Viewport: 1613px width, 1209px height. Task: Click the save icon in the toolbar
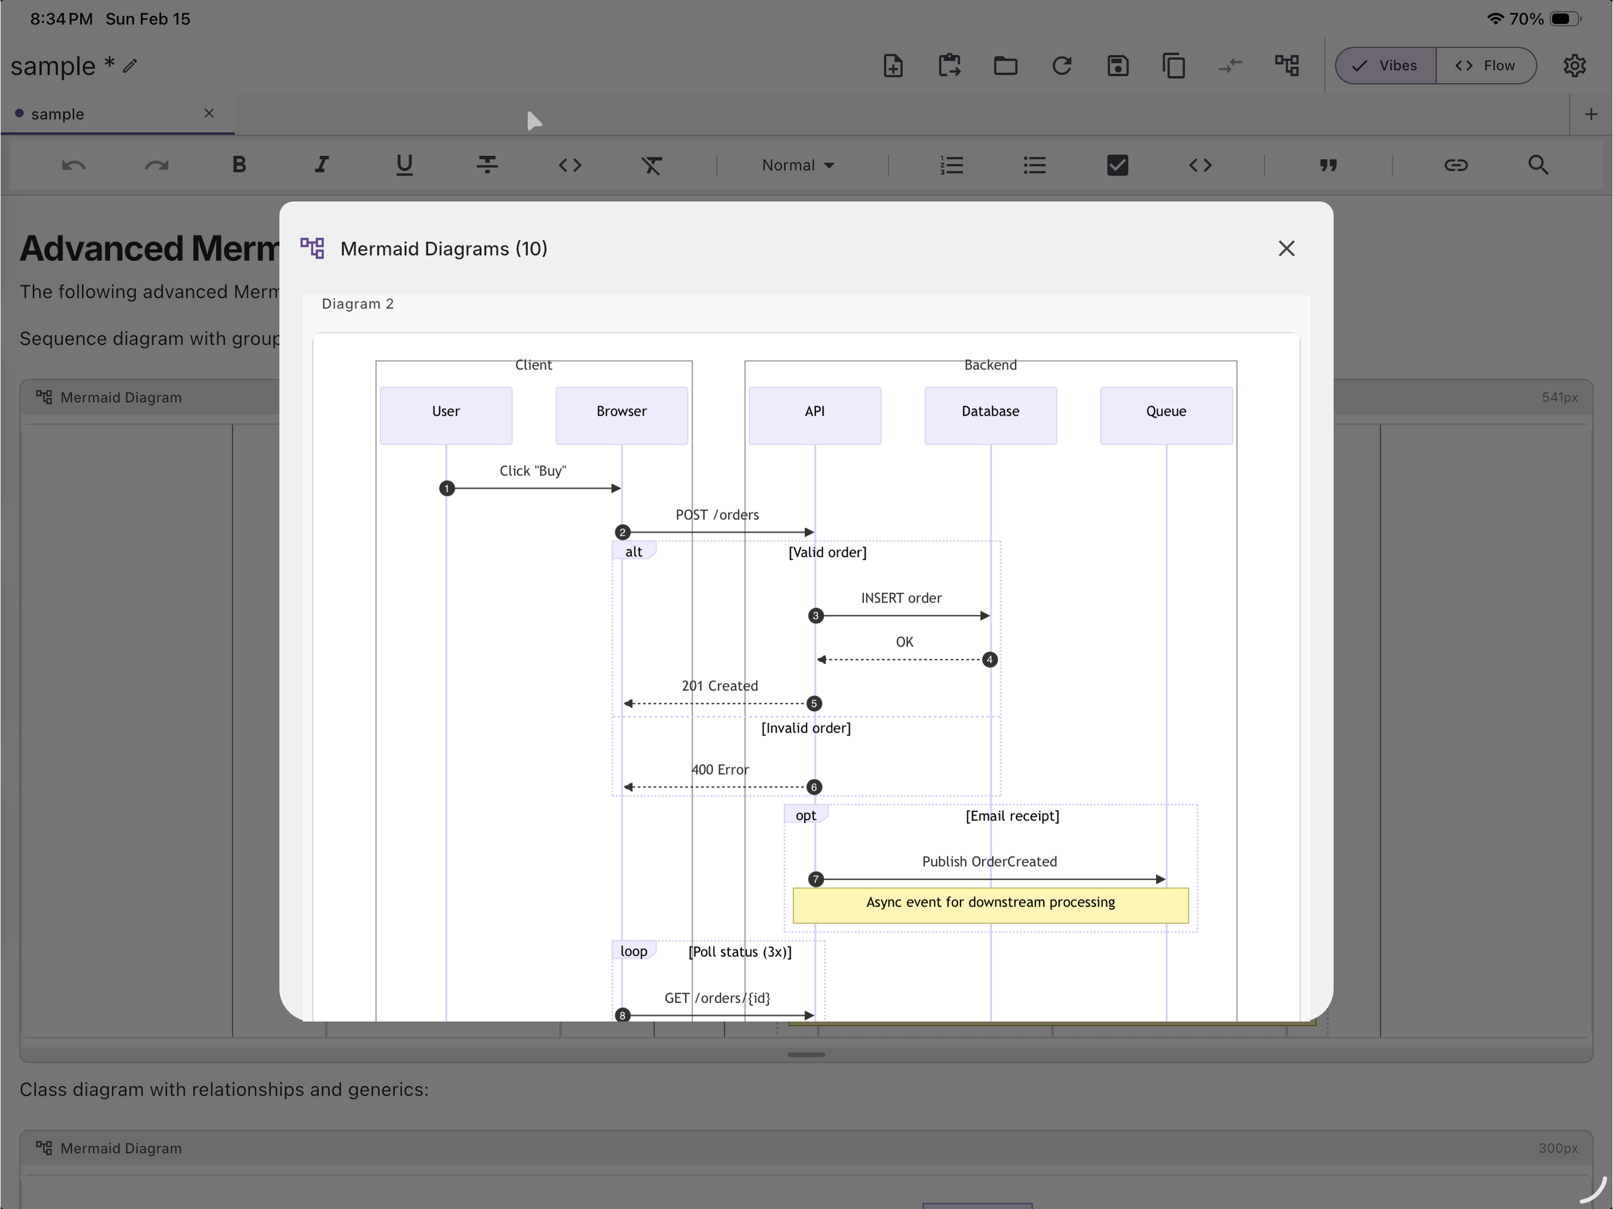pyautogui.click(x=1118, y=66)
